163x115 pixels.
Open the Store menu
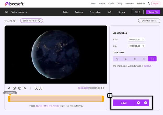(93, 4)
